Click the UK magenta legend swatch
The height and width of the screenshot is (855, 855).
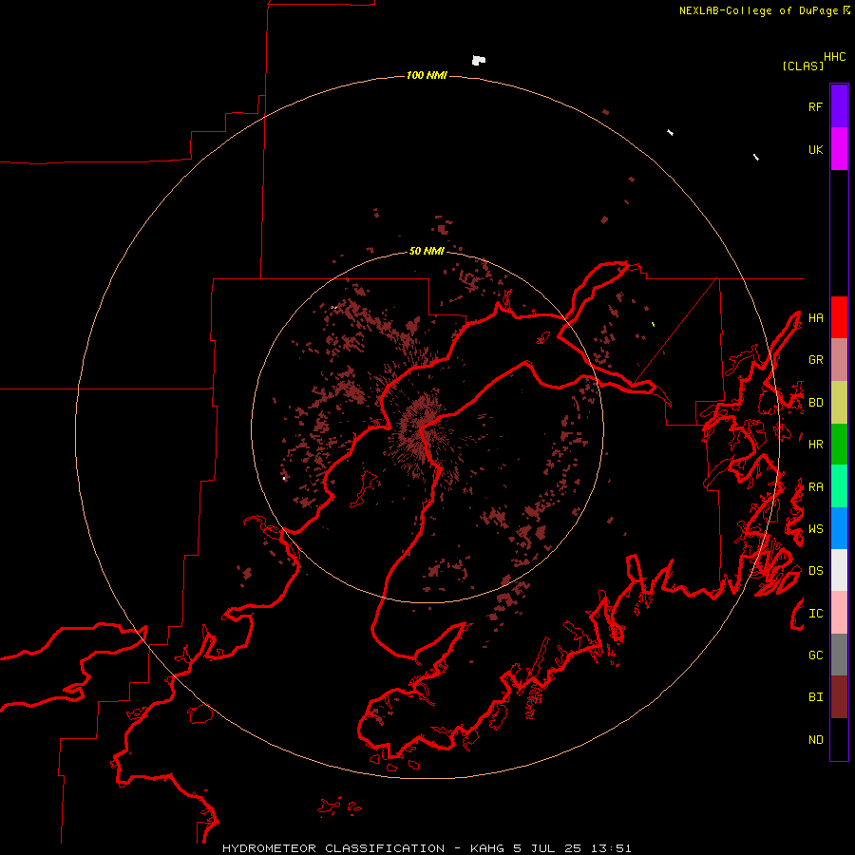839,149
